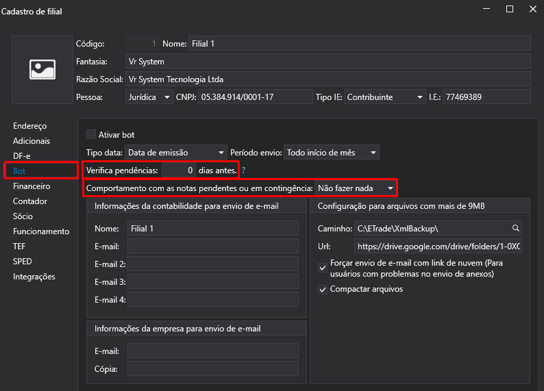Image resolution: width=544 pixels, height=391 pixels.
Task: Switch to the Contador section
Action: coord(30,201)
